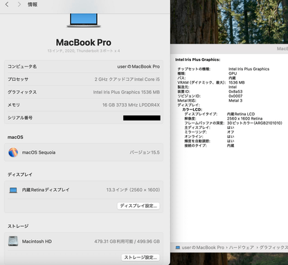Select VRAM value 1536 MB in System Information
This screenshot has width=288, height=265.
click(236, 82)
